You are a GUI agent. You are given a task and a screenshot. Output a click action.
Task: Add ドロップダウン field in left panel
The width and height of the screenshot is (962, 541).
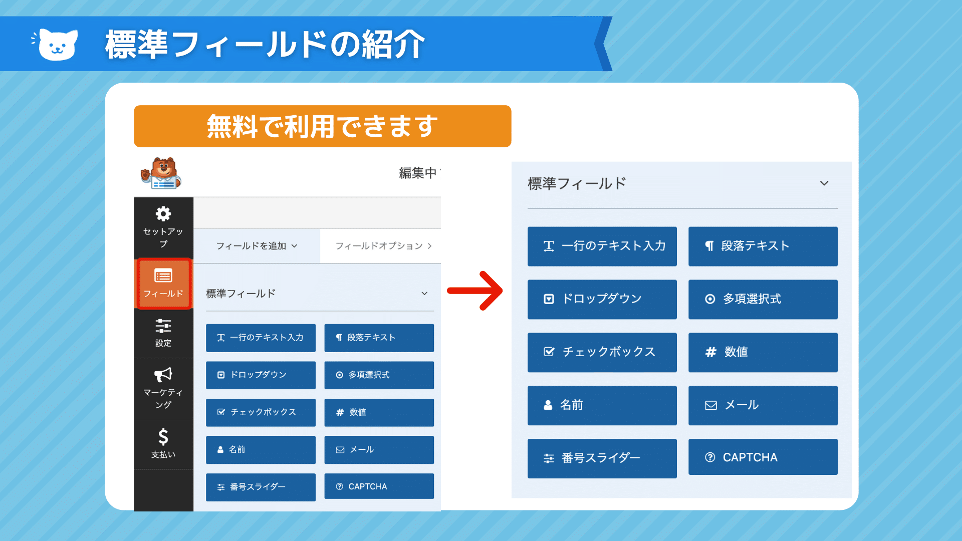pyautogui.click(x=261, y=375)
